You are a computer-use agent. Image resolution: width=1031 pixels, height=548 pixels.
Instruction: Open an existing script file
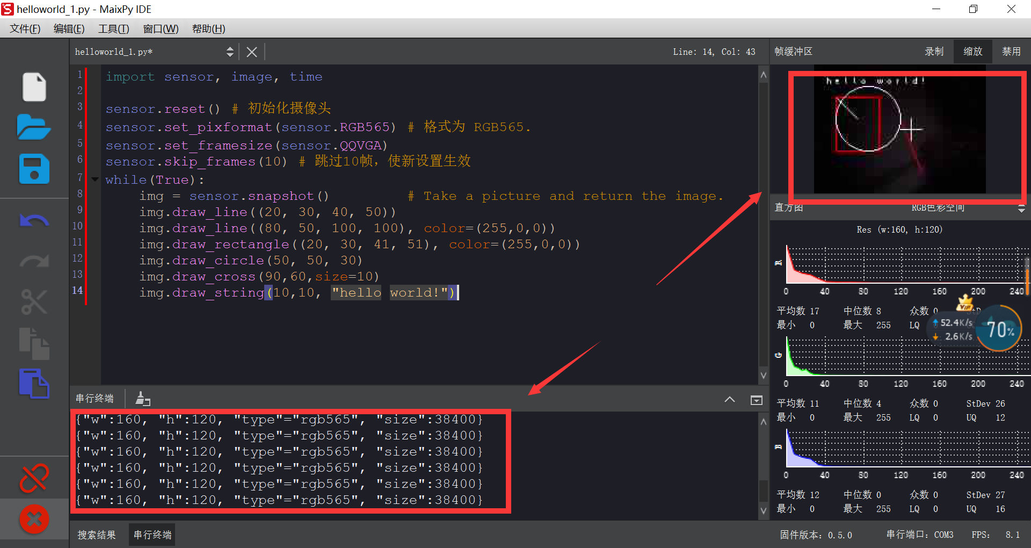34,127
